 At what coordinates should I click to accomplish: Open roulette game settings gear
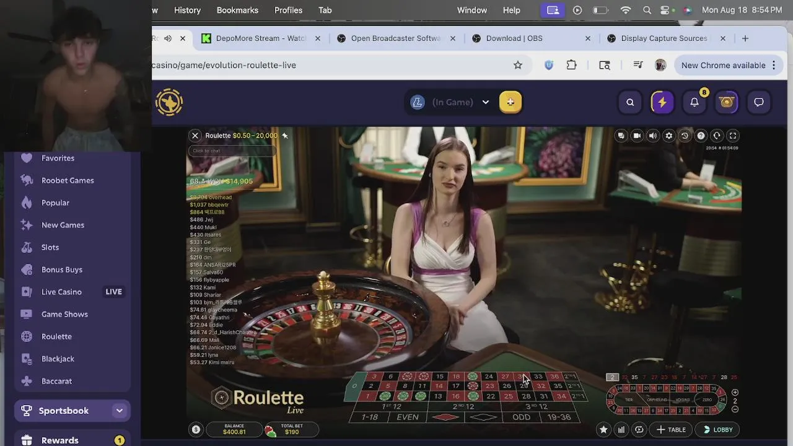point(668,136)
